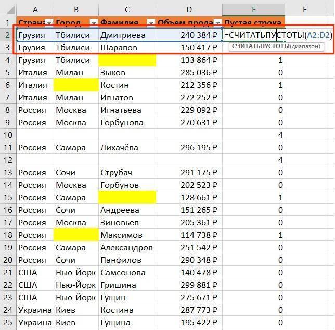Open the Объем продаж filter dropdown
Screen dimensions: 335x330
click(x=217, y=23)
